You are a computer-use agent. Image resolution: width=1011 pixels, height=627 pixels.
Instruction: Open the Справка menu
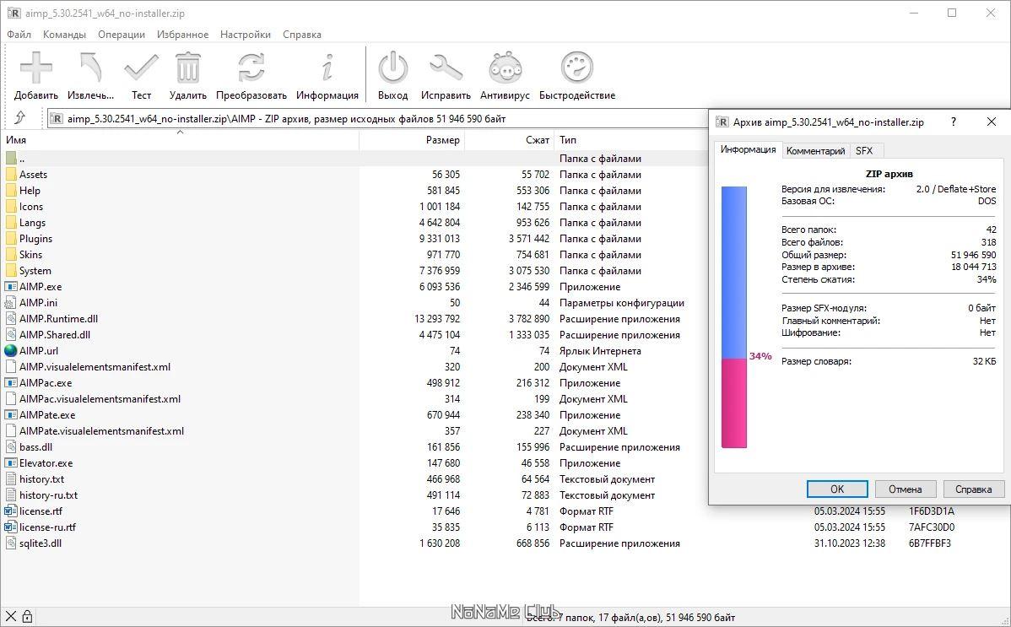302,35
